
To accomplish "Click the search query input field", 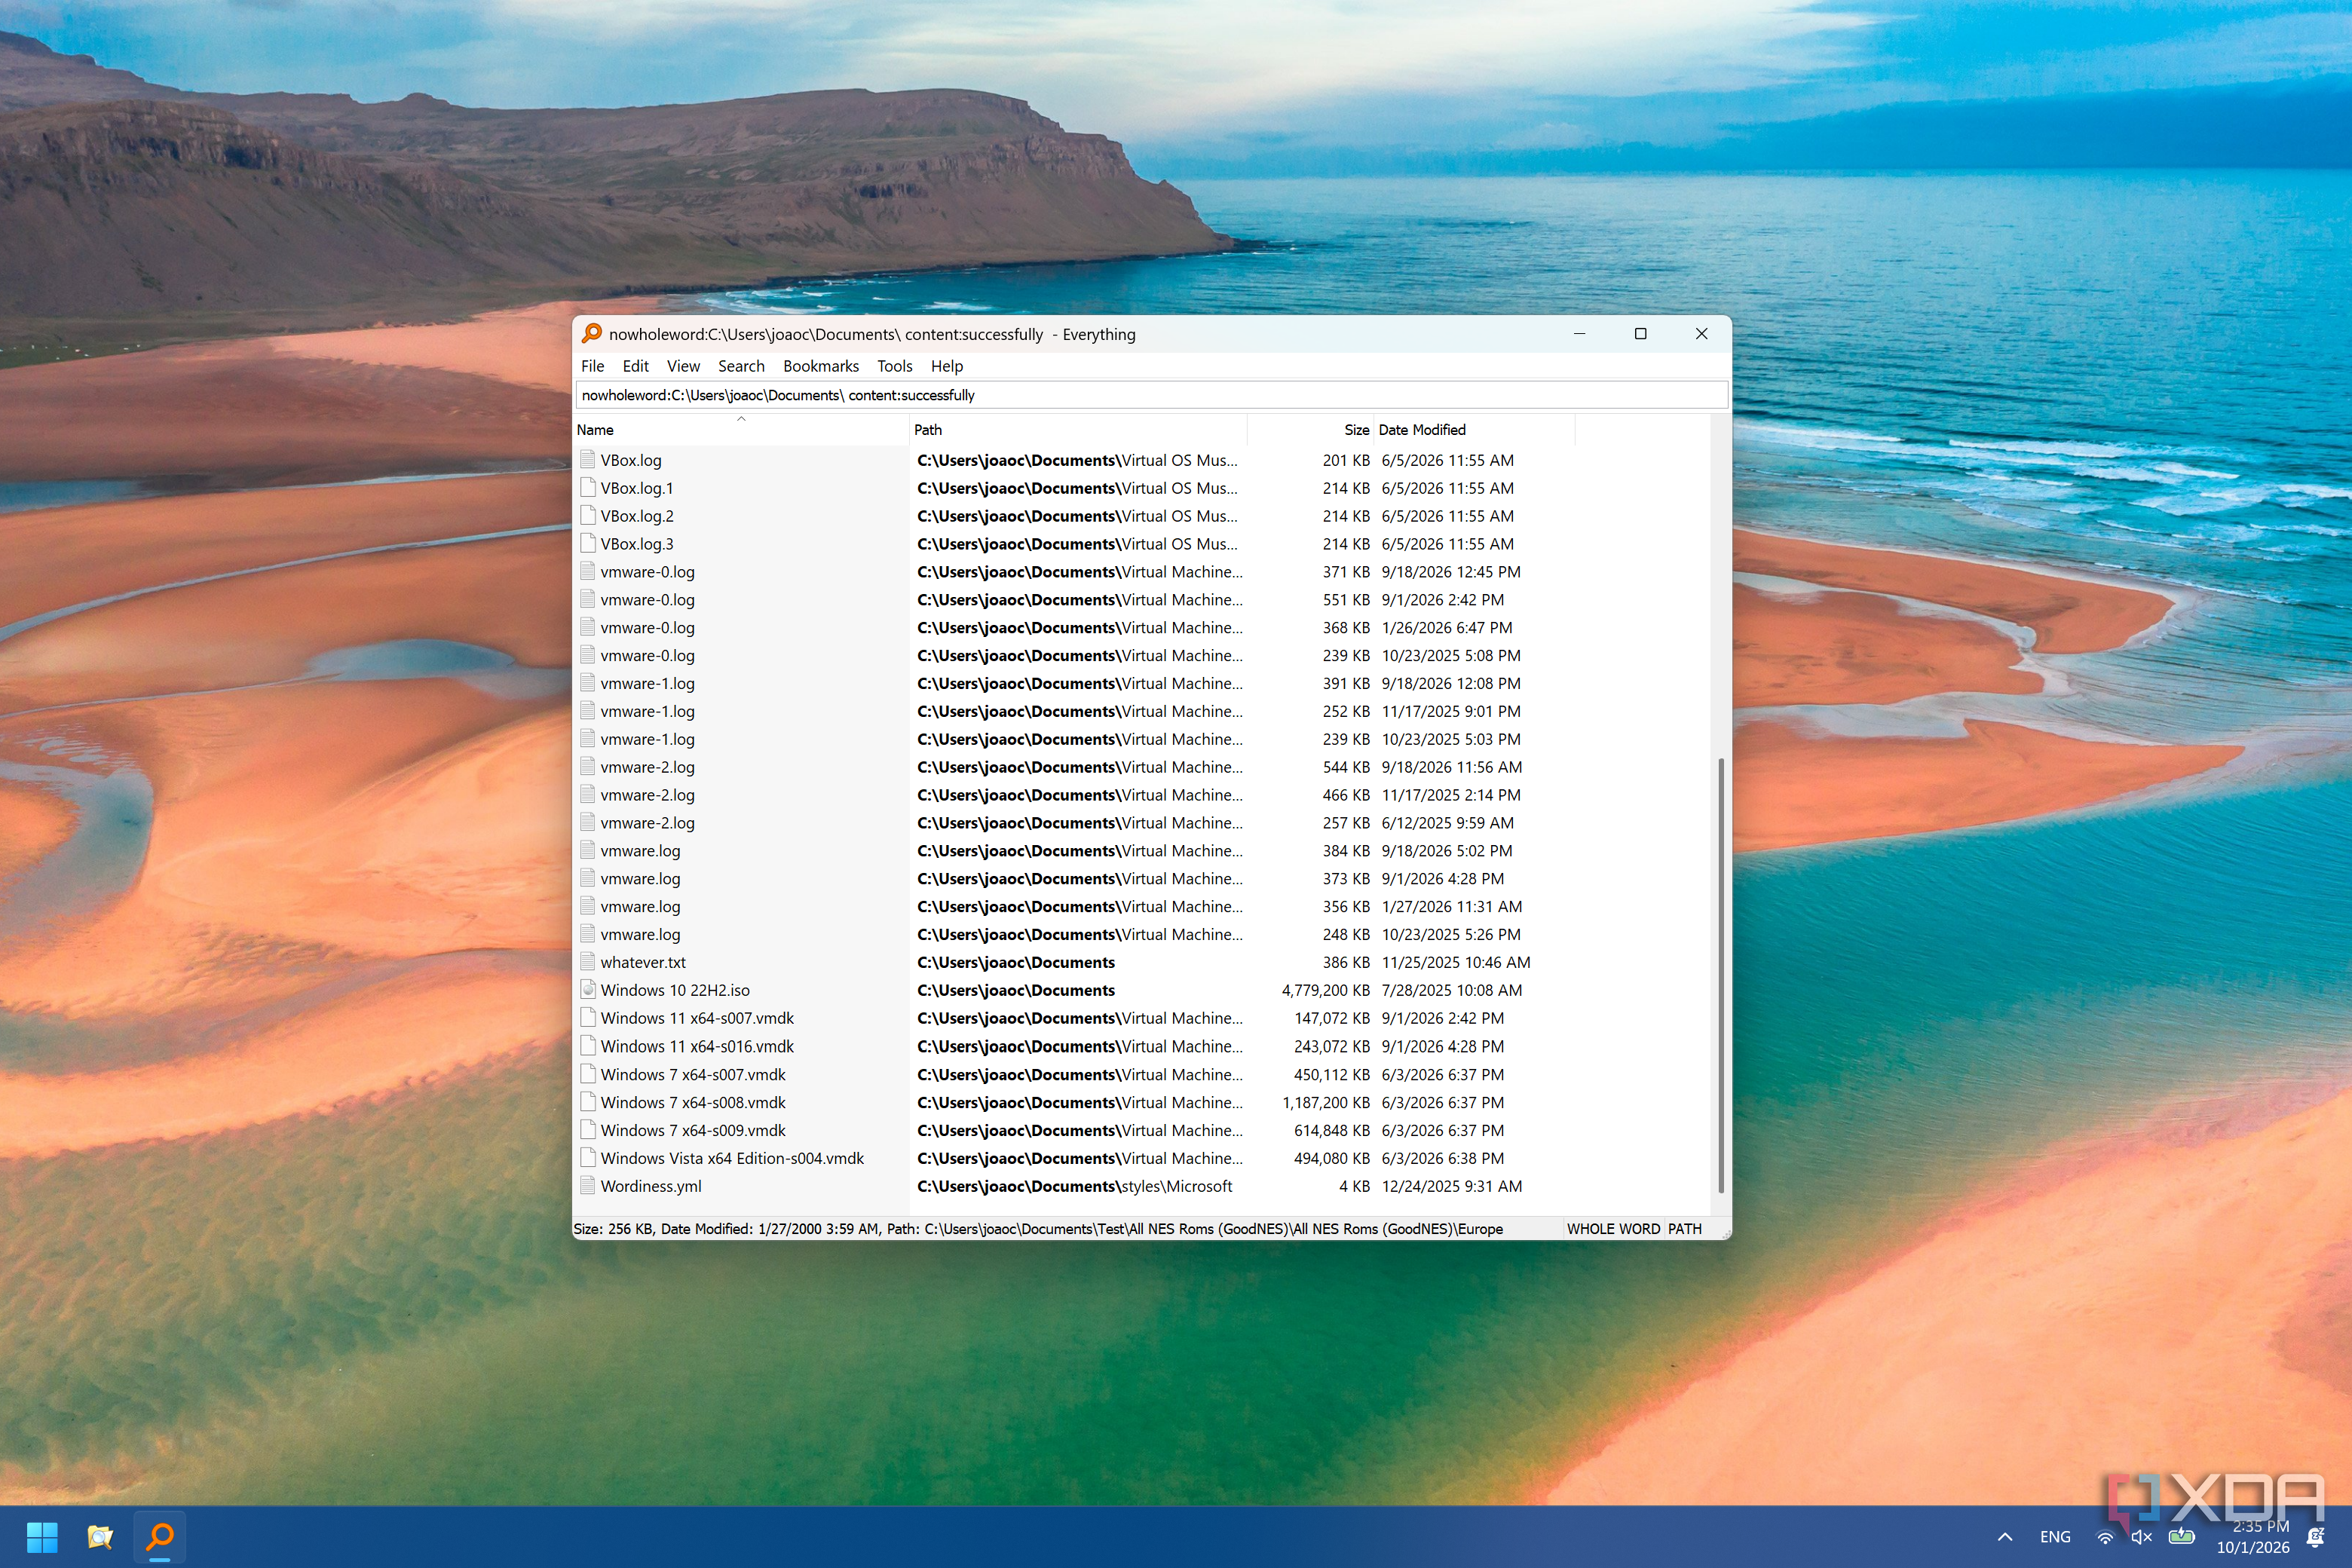I will pyautogui.click(x=1151, y=395).
